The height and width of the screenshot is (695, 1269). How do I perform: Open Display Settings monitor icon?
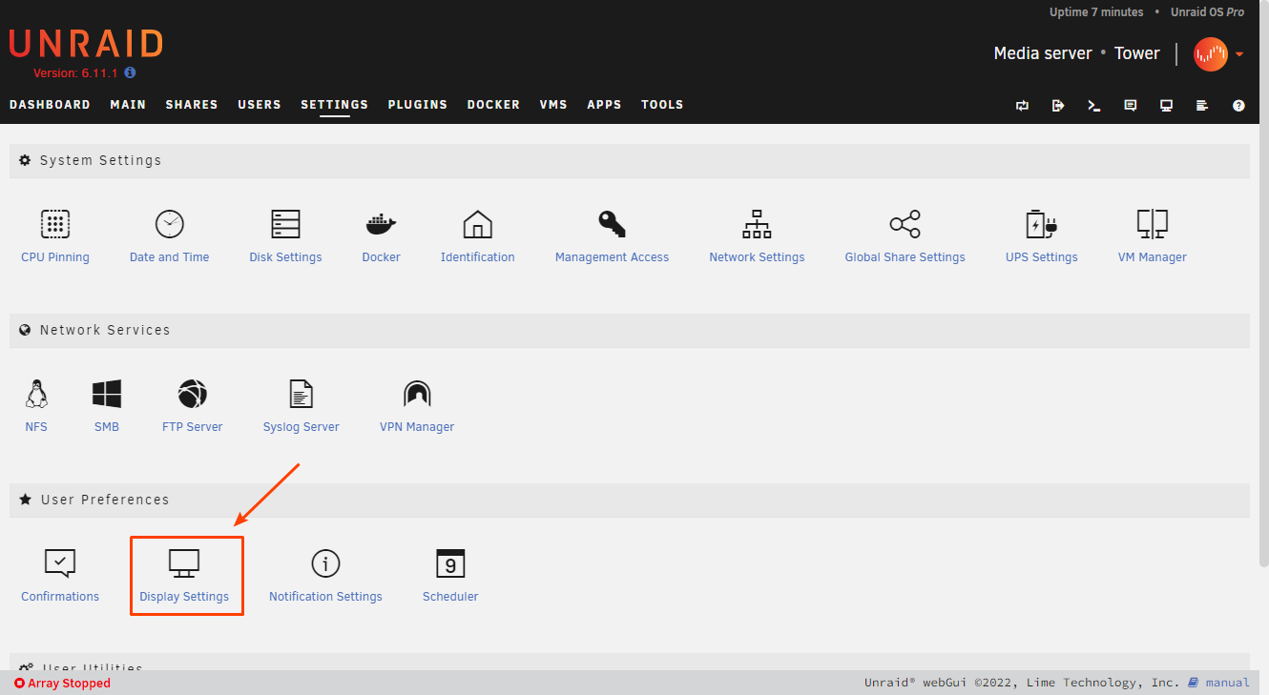(184, 563)
